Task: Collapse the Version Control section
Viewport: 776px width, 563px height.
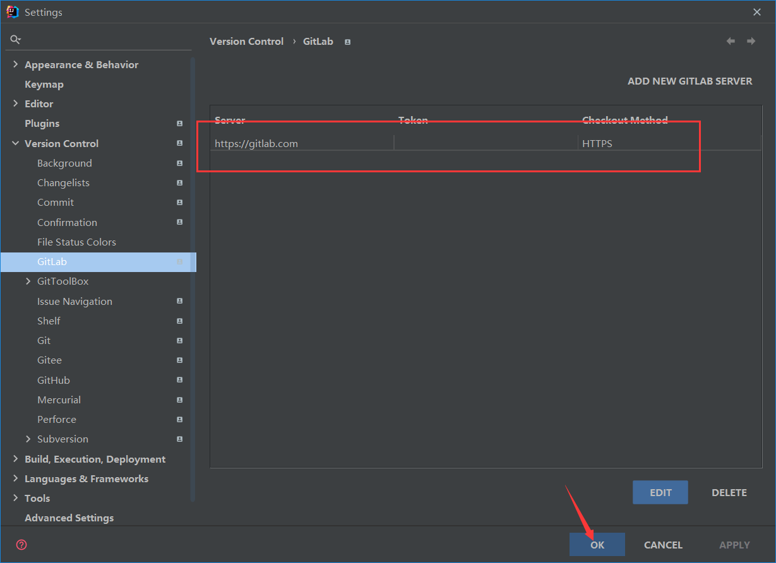Action: 15,143
